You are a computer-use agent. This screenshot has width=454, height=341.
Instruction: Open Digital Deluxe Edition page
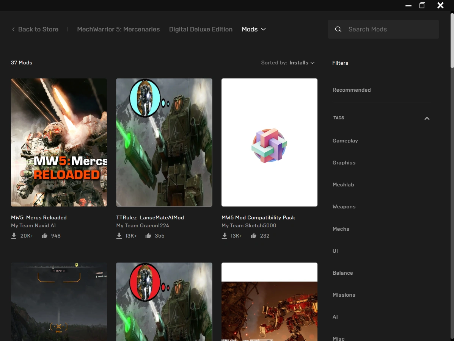click(x=201, y=29)
